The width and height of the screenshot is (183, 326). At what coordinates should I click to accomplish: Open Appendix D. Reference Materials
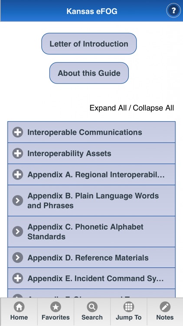tap(91, 258)
